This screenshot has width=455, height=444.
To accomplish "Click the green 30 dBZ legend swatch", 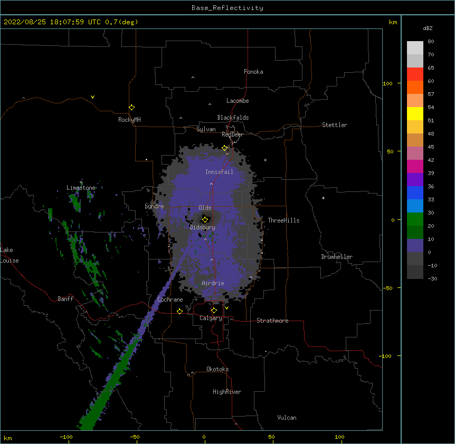I will coord(415,219).
